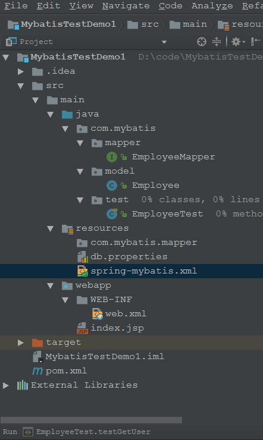Collapse the model package node
Screen dimensions: 263x440
(80, 172)
